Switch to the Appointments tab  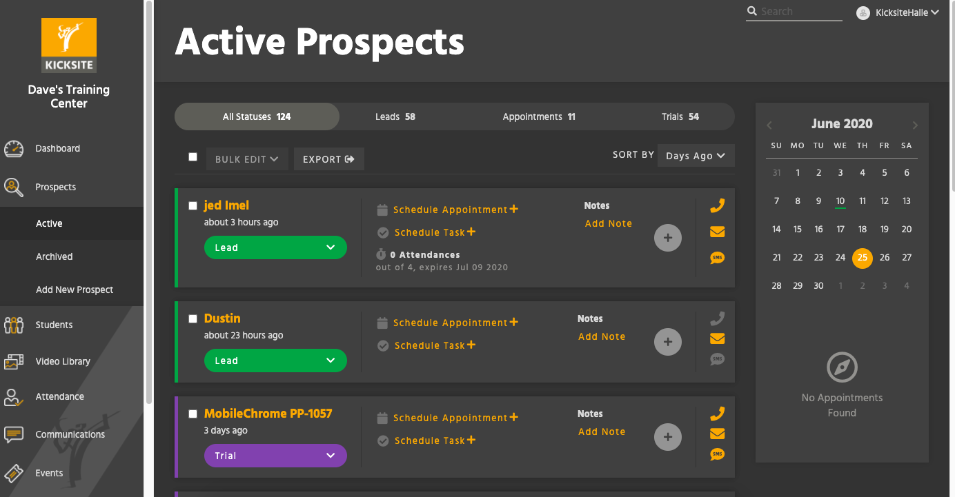coord(539,117)
